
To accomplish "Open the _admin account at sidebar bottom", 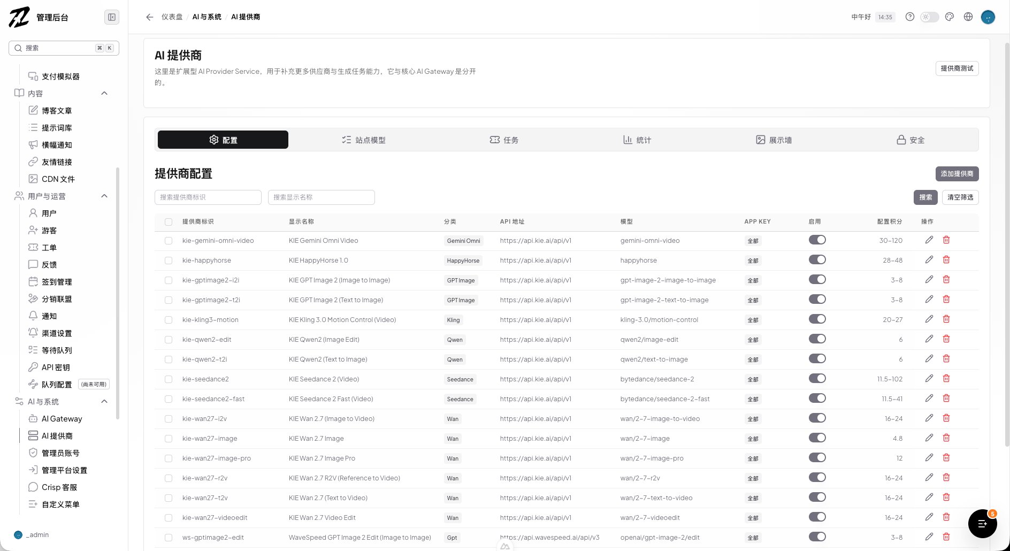I will click(x=32, y=535).
